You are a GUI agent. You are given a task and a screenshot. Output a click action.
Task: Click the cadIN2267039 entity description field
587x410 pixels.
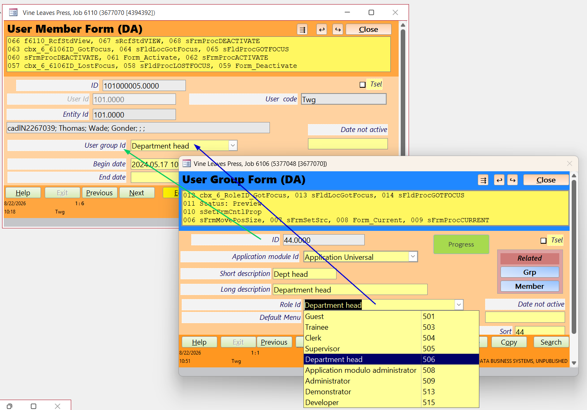pos(138,128)
